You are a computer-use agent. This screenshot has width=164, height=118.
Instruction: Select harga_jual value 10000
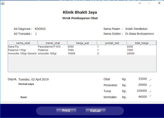pyautogui.click(x=82, y=54)
